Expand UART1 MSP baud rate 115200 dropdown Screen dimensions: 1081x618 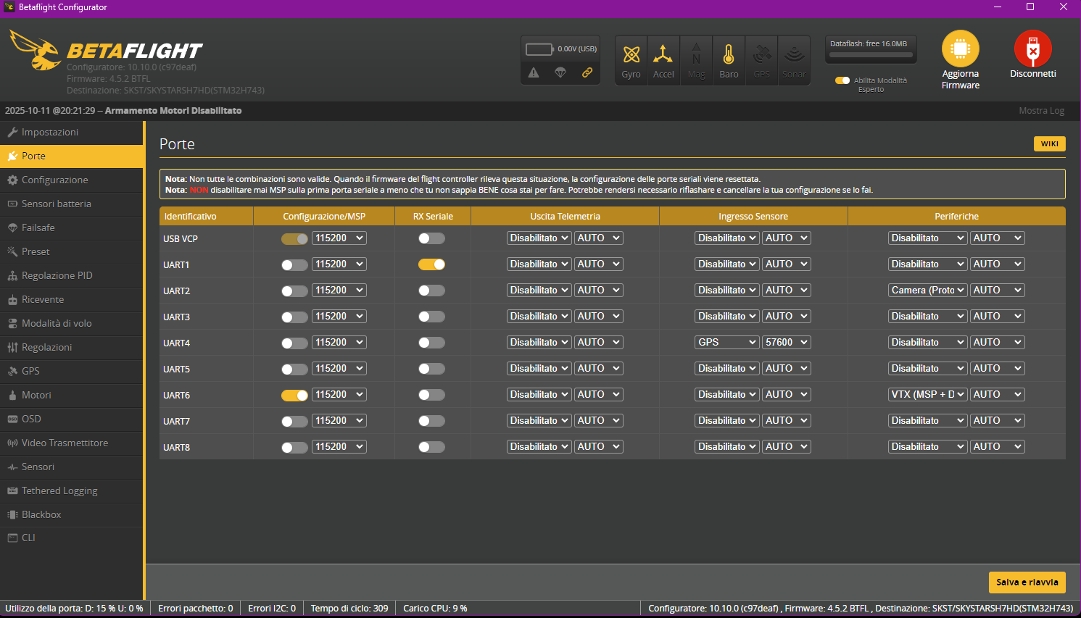[x=339, y=264]
